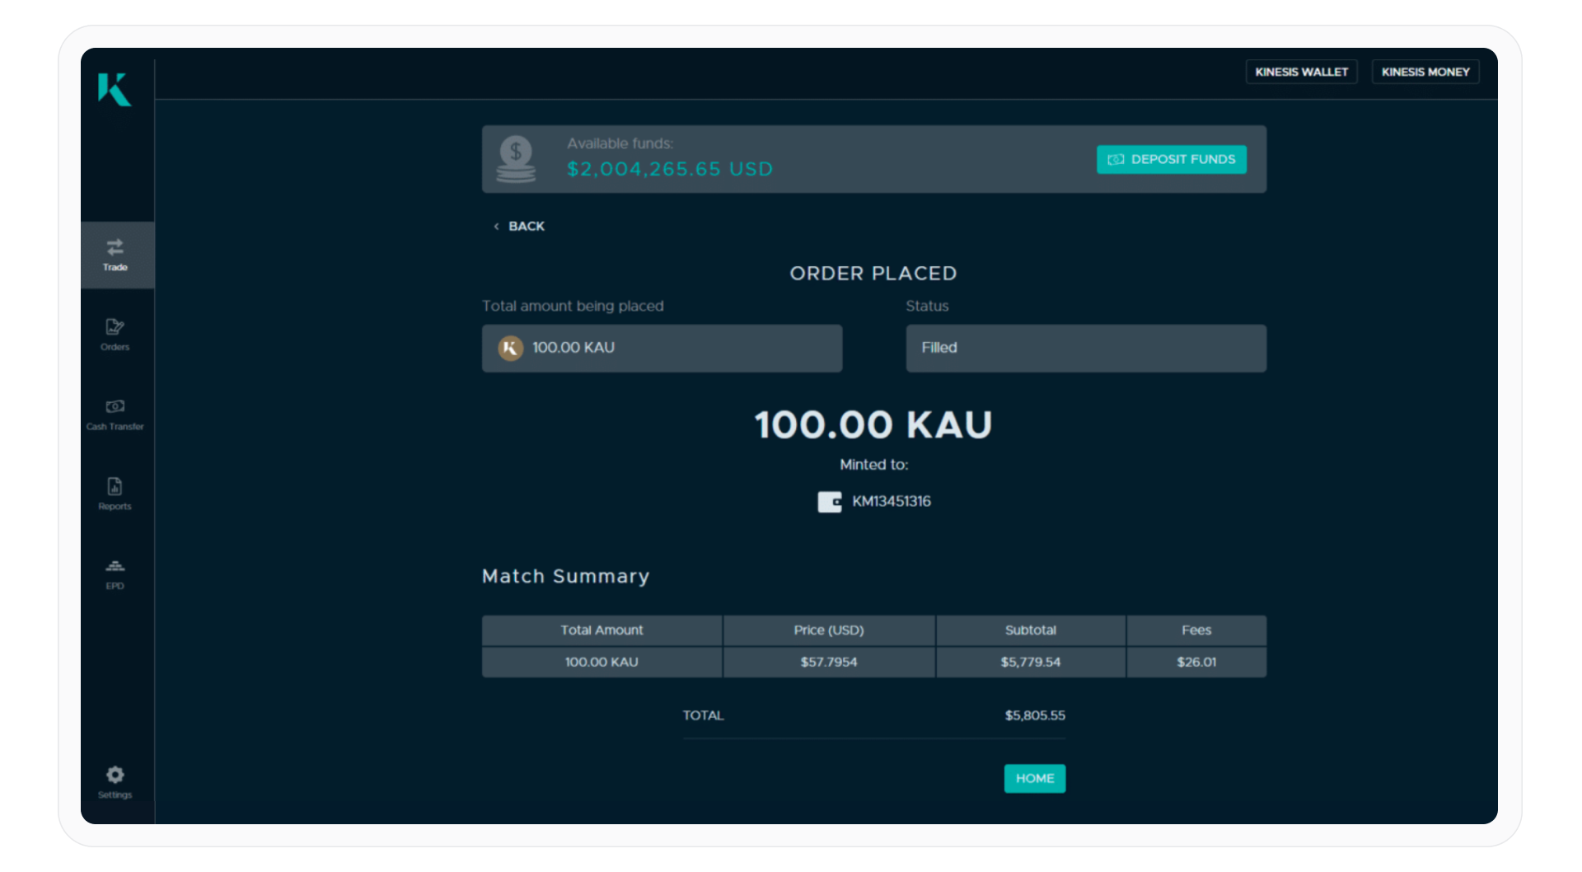Click the coin stack funds icon
The image size is (1582, 872).
coord(516,159)
